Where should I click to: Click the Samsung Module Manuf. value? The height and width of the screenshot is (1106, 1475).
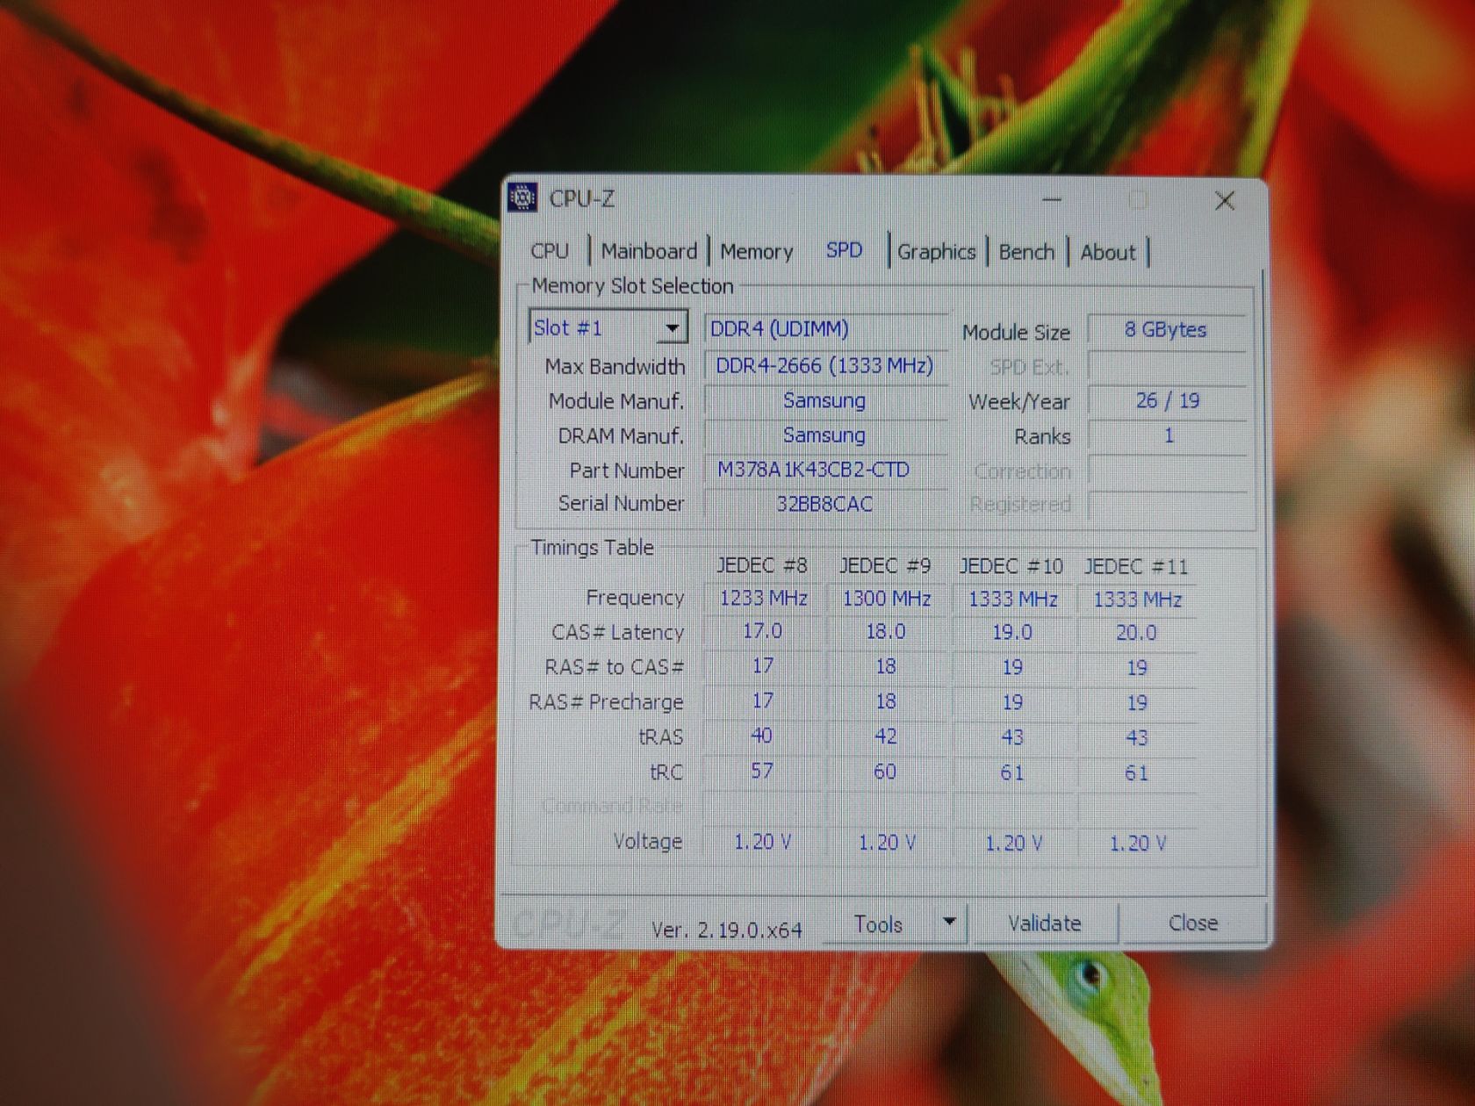(x=825, y=400)
